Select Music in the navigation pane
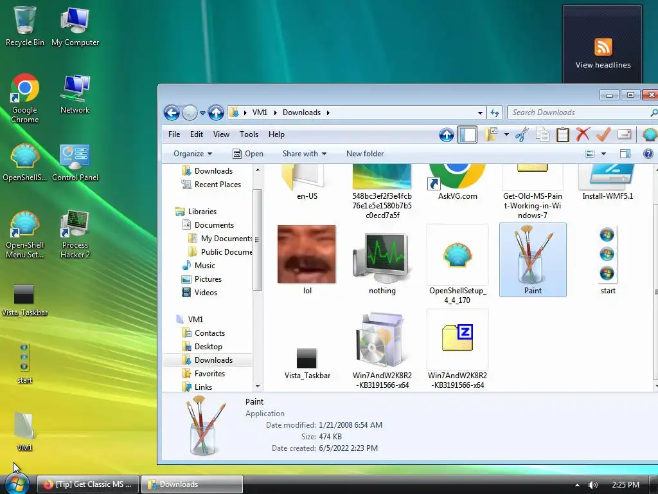 coord(199,266)
